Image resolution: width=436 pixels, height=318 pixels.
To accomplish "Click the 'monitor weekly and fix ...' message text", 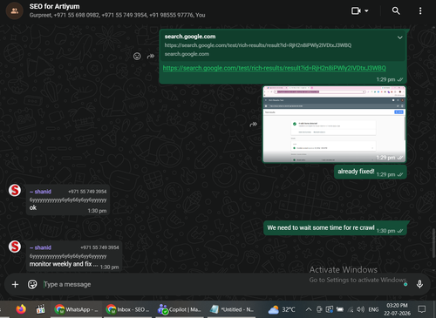I will point(64,264).
